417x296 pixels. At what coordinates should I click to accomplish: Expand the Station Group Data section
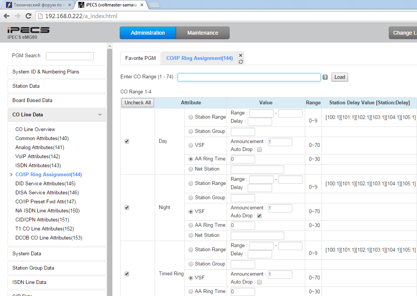coord(57,268)
